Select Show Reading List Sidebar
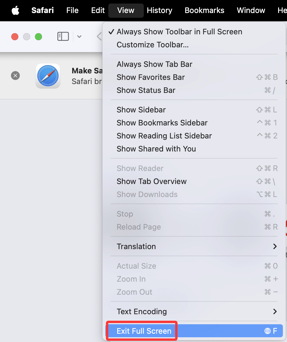287x342 pixels. click(x=165, y=136)
